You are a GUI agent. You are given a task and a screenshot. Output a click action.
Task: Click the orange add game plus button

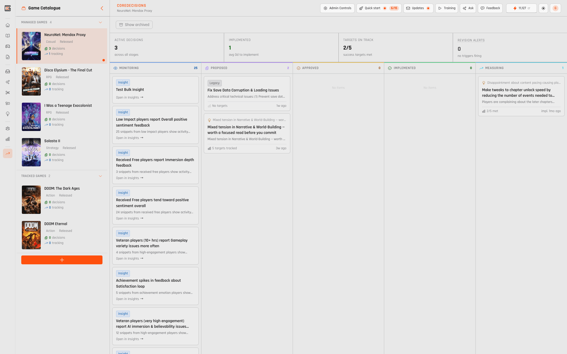62,260
